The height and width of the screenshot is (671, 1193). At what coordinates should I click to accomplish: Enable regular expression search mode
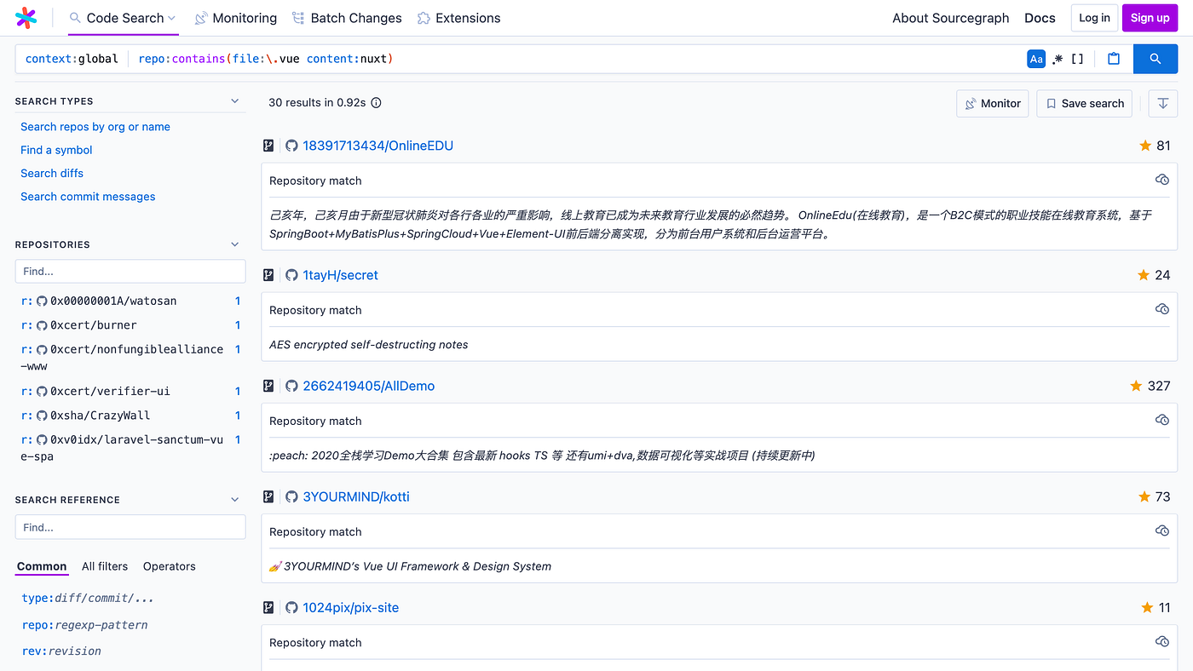click(x=1058, y=58)
